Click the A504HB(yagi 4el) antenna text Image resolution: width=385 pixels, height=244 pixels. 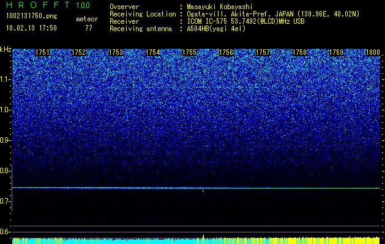click(x=216, y=29)
